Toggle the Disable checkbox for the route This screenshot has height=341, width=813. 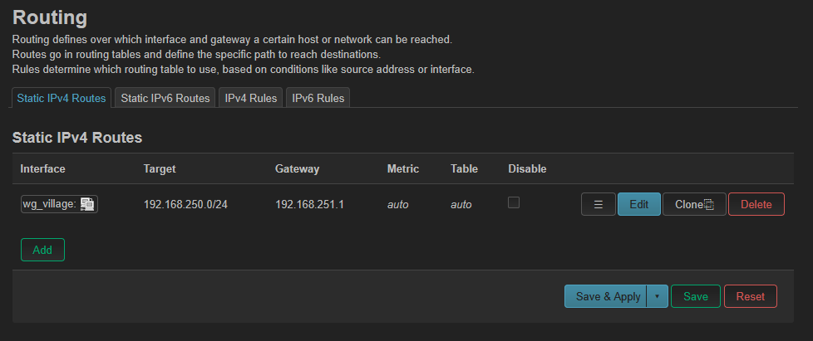[x=513, y=202]
